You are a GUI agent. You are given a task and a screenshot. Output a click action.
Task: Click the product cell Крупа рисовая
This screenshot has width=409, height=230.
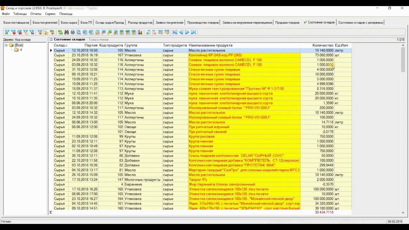click(x=244, y=136)
